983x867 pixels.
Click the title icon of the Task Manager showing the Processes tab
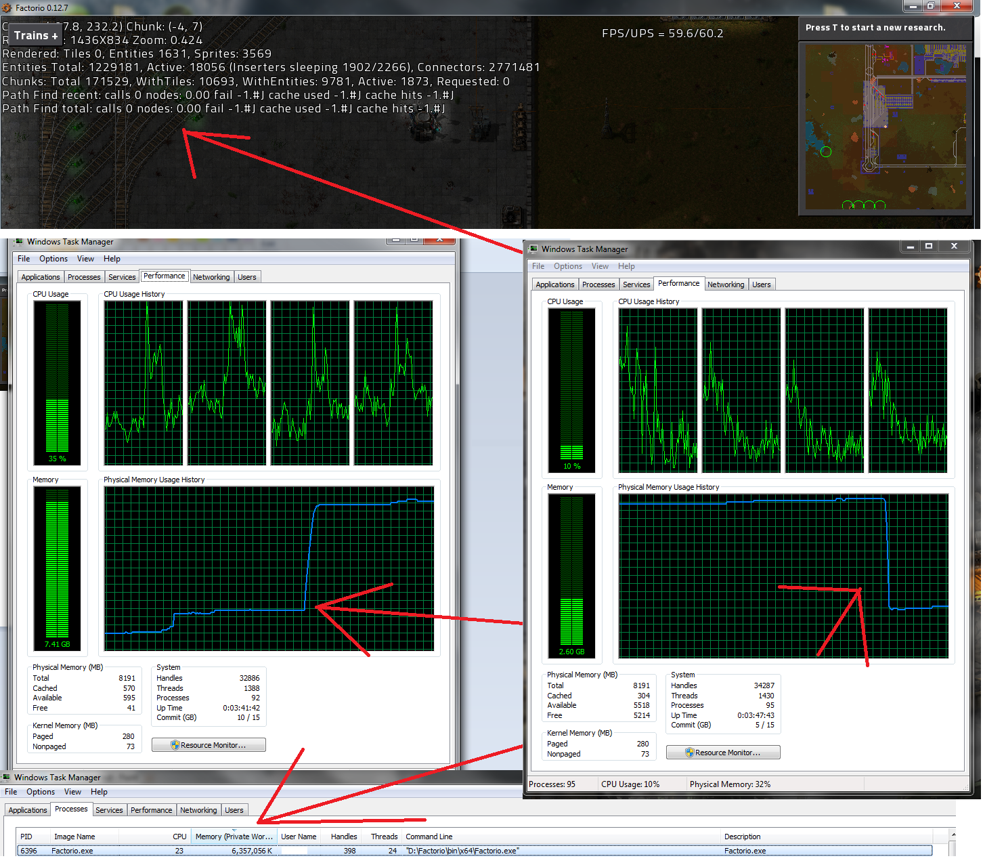pos(7,778)
